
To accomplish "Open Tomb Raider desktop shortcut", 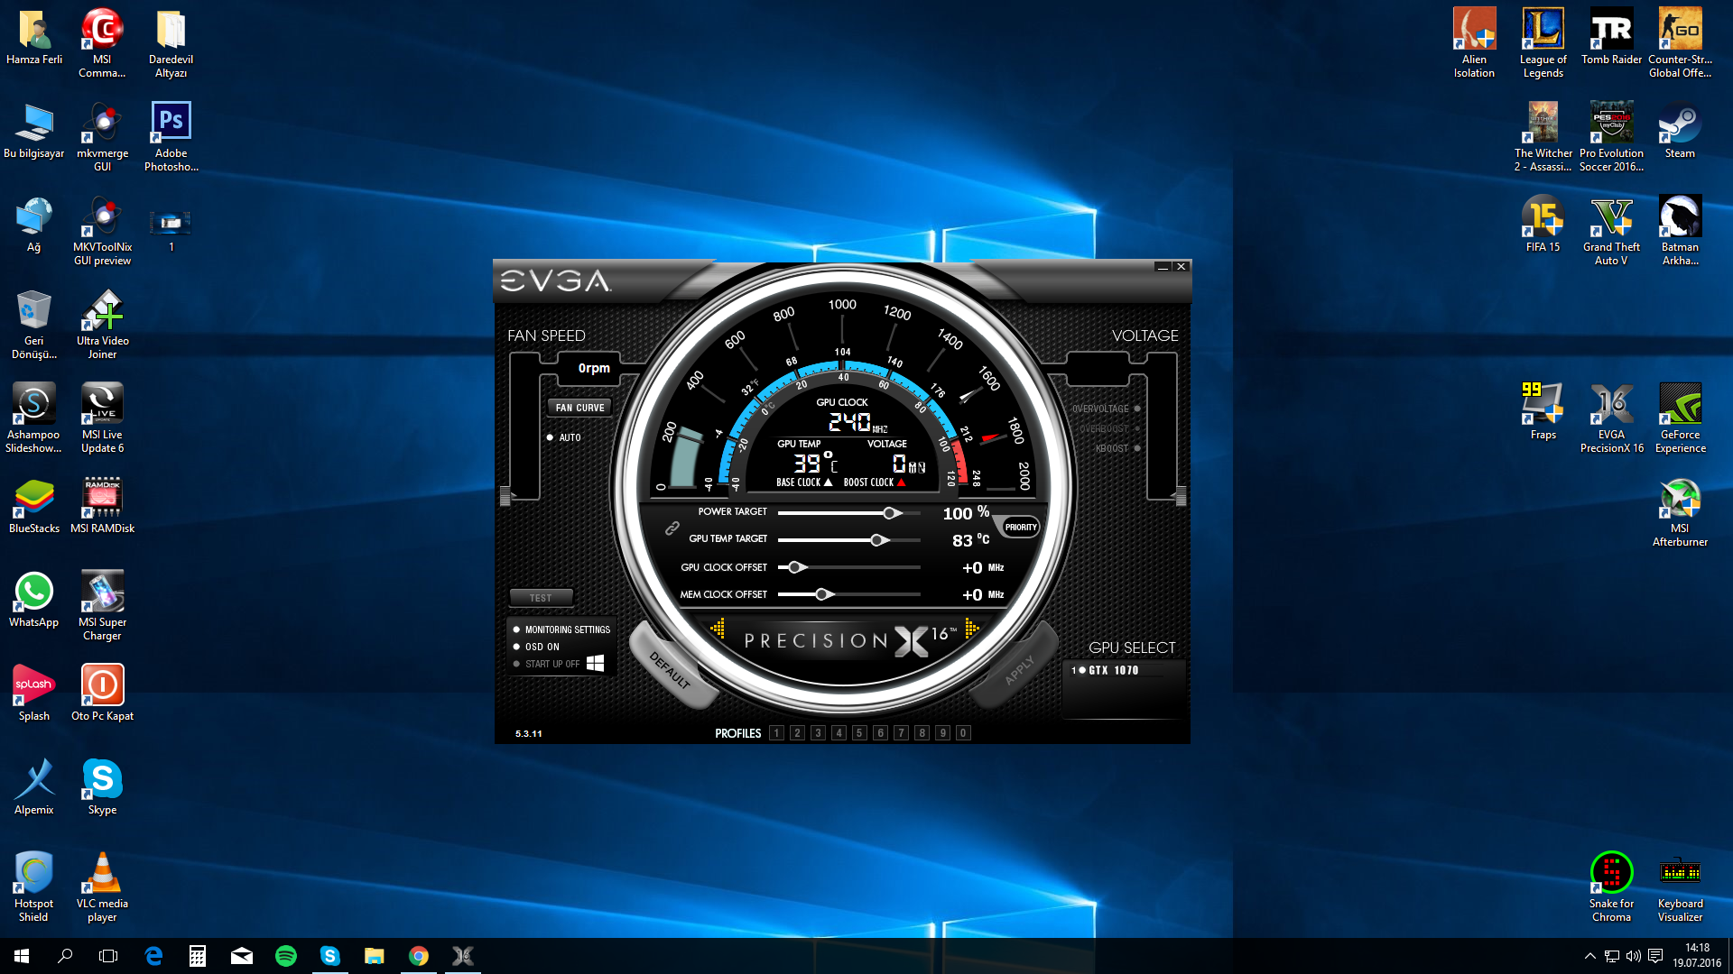I will [x=1611, y=36].
